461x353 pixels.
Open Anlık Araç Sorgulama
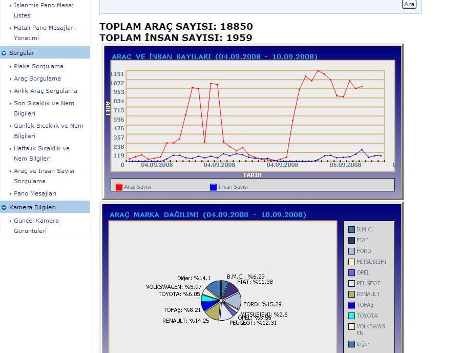point(45,91)
